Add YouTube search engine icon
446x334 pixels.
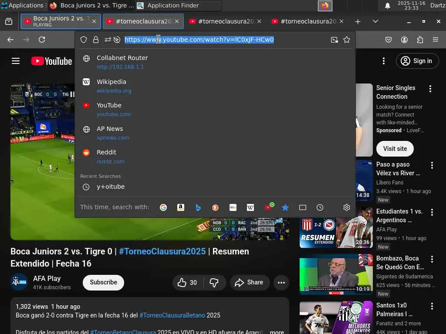pyautogui.click(x=269, y=207)
